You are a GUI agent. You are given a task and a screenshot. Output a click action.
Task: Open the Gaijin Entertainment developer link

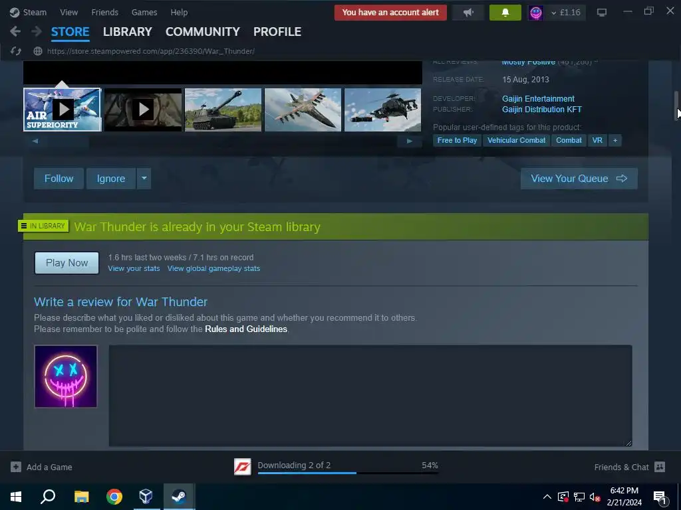[538, 98]
